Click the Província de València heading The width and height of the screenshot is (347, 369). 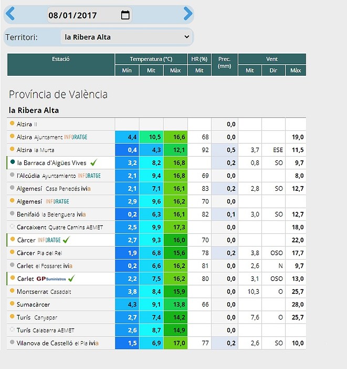(x=58, y=95)
